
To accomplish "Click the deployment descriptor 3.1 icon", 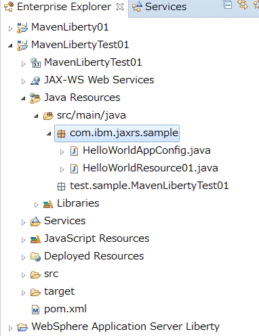I will 35,63.
